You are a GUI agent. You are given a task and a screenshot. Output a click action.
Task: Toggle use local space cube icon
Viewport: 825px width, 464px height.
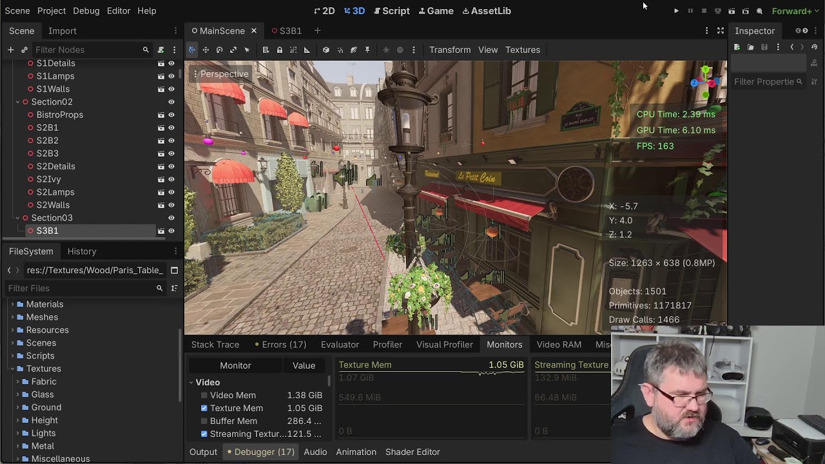(326, 50)
